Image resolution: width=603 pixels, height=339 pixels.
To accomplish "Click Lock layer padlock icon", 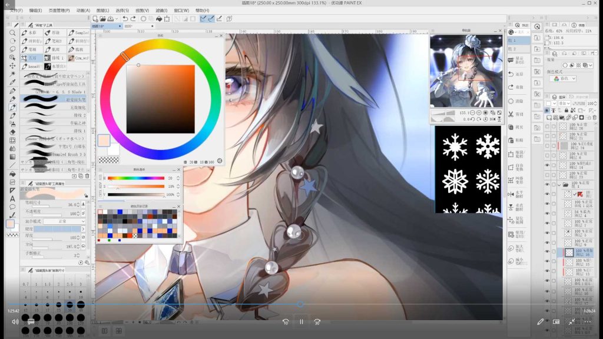I will point(566,111).
